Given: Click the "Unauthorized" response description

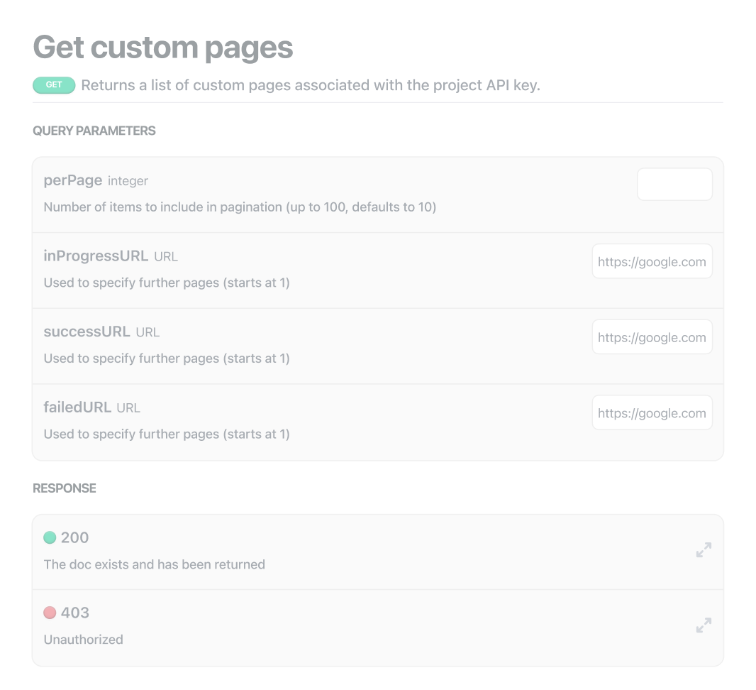Looking at the screenshot, I should 83,640.
